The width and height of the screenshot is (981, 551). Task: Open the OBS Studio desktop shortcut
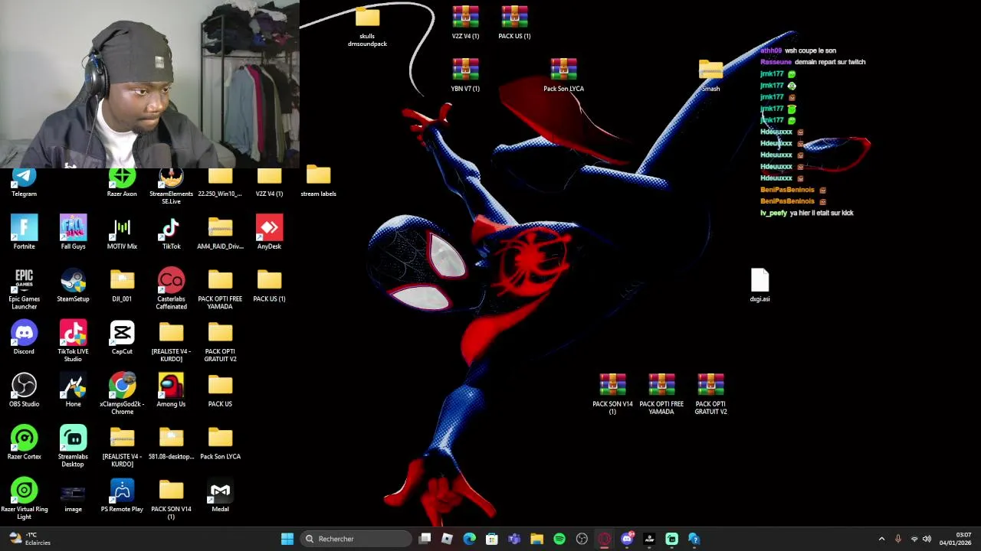pos(24,390)
